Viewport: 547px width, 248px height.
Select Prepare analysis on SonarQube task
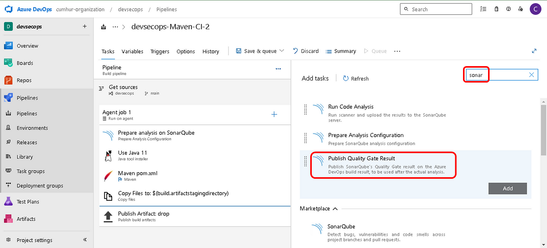(195, 135)
